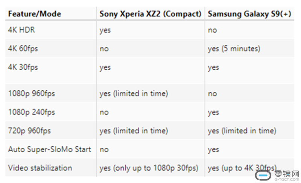
Task: Click the Sony Xperia XZ2 (Compact) header
Action: (150, 14)
